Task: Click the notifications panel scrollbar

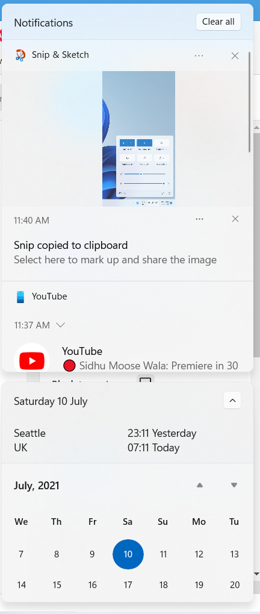Action: [250, 101]
